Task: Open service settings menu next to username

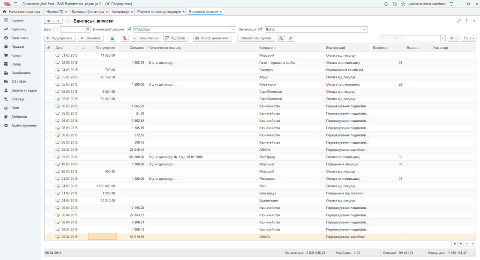Action: click(x=451, y=4)
